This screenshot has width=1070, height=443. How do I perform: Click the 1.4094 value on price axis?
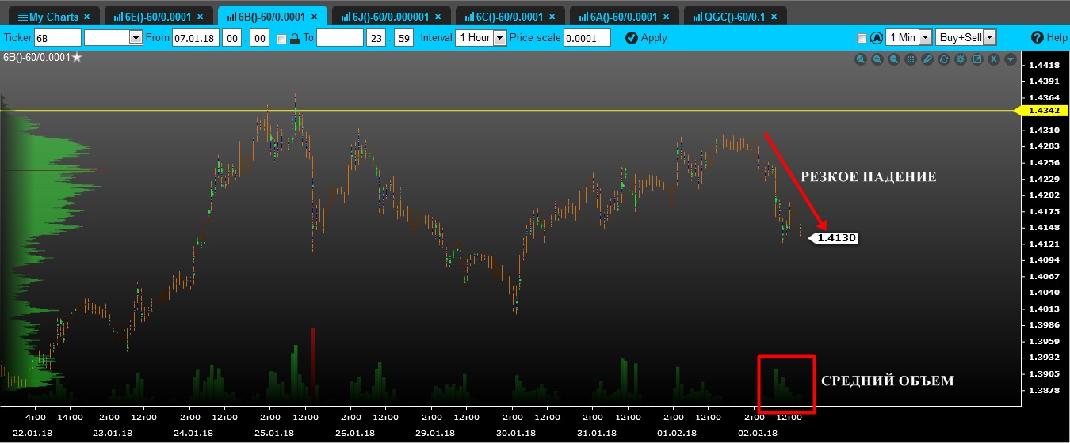click(1044, 259)
